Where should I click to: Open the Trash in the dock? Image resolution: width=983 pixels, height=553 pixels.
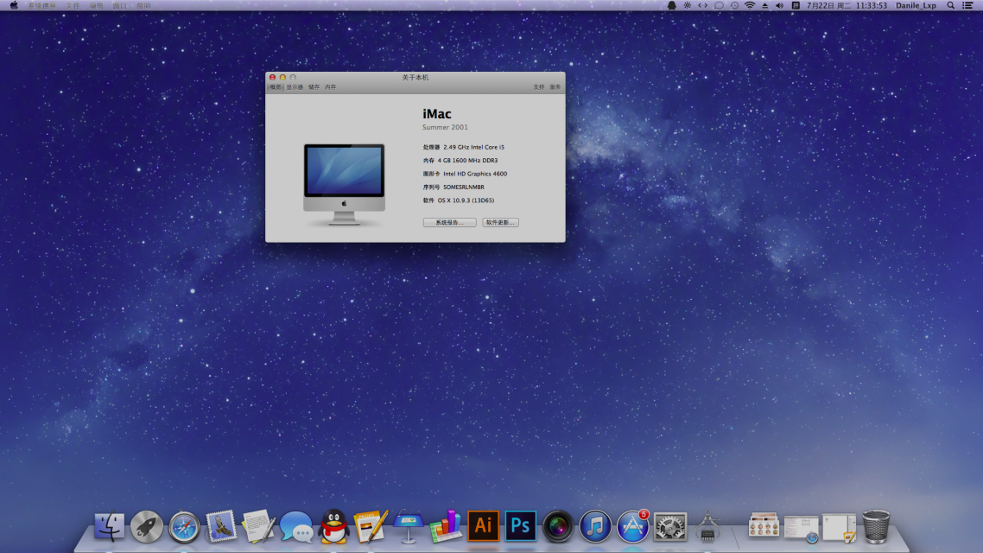pyautogui.click(x=876, y=526)
